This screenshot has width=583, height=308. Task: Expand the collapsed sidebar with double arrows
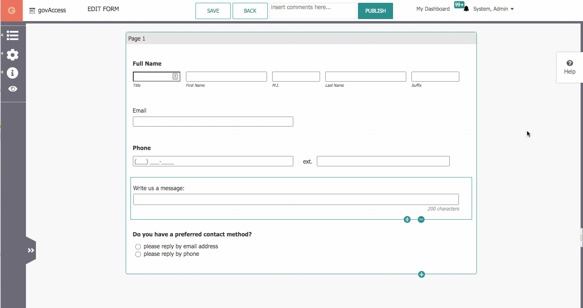(31, 250)
